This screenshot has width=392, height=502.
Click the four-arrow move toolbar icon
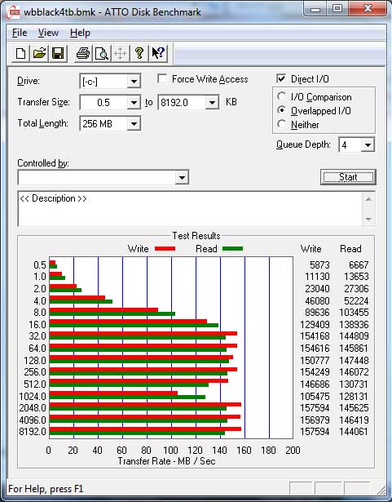(x=121, y=54)
